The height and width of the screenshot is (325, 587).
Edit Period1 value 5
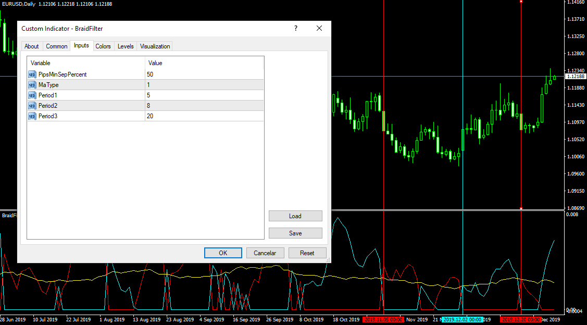coord(204,95)
